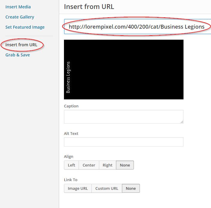Choose Custom URL under Link To
This screenshot has height=208, width=211.
(107, 188)
